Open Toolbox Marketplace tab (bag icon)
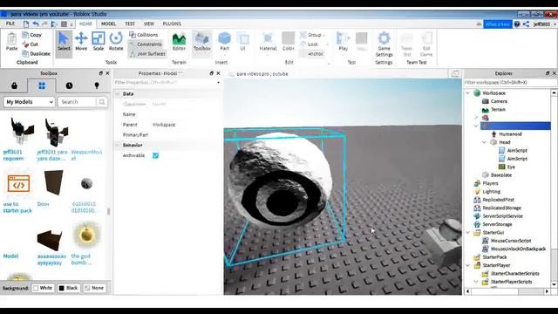 point(14,85)
